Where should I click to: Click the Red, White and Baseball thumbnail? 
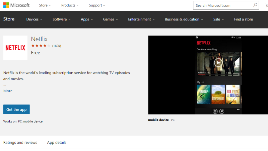(x=233, y=94)
